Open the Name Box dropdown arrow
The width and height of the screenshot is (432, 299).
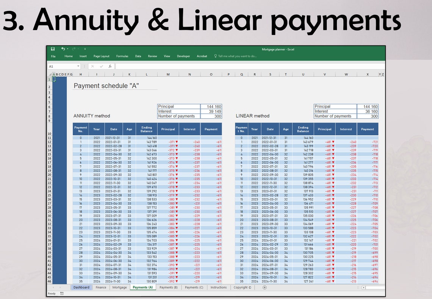pyautogui.click(x=79, y=66)
